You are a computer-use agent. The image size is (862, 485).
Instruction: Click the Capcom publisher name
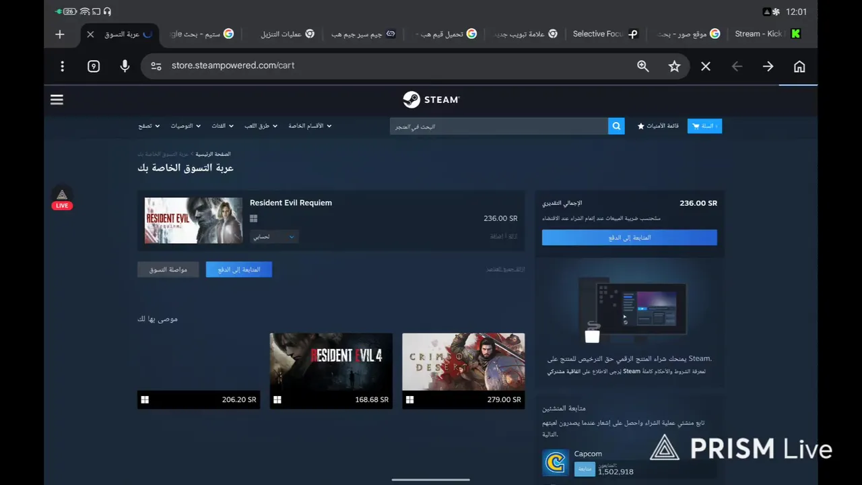click(x=588, y=454)
